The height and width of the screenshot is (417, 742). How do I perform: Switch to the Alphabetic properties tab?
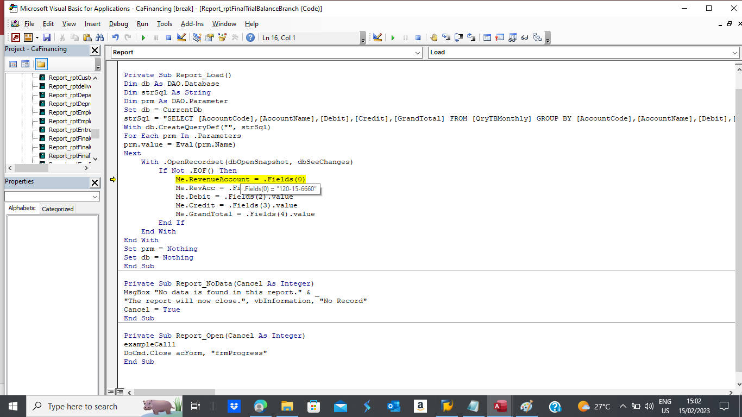(x=22, y=208)
